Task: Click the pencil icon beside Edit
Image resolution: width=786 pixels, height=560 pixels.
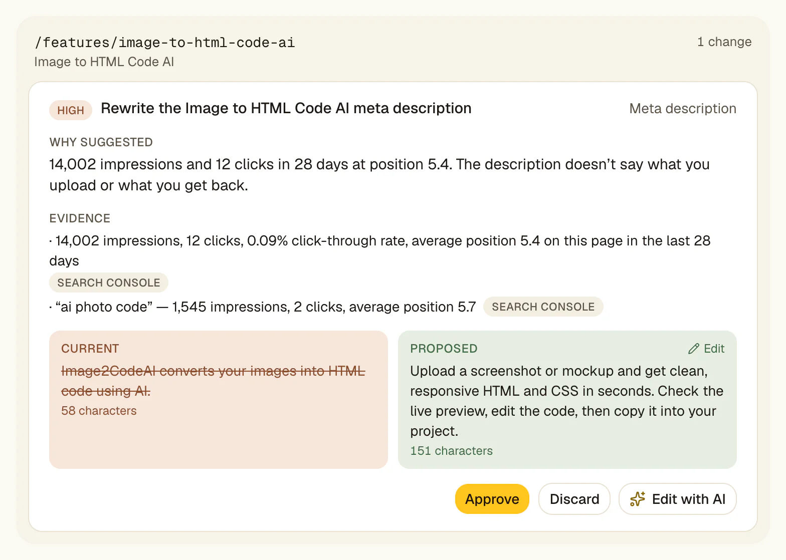Action: [694, 349]
